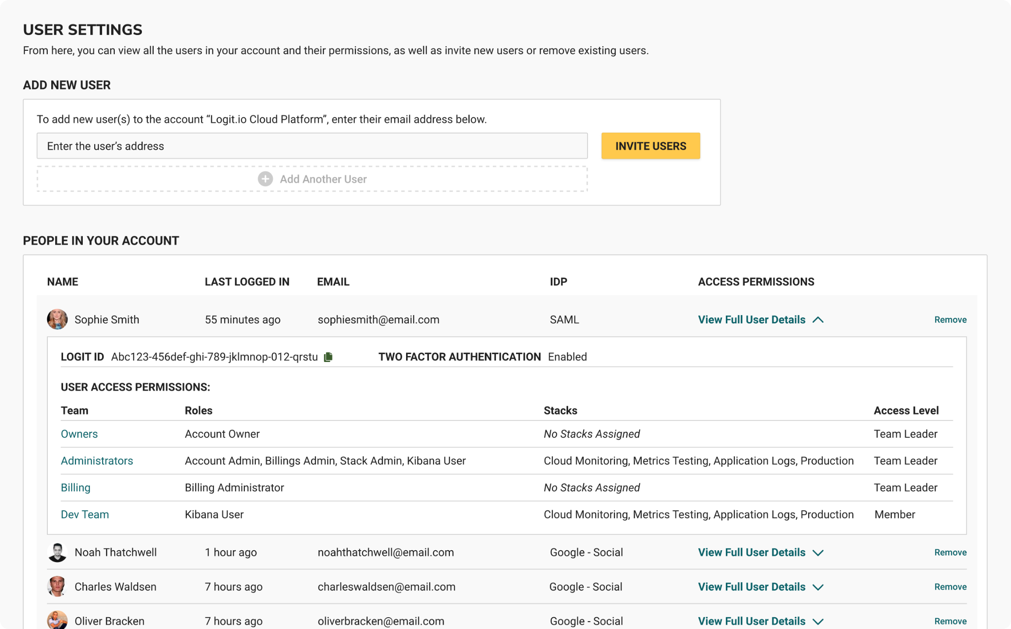
Task: Open Sophie Smith's profile picture
Action: pos(57,319)
